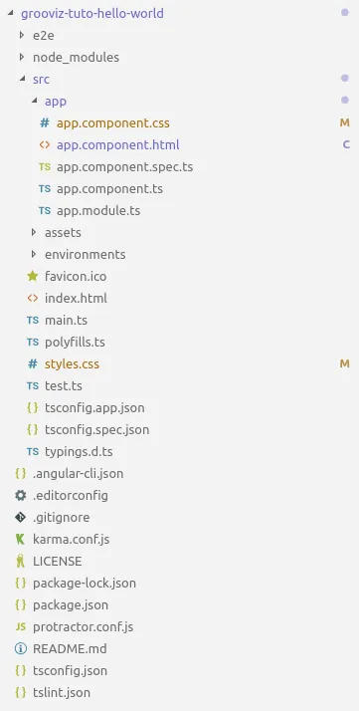The width and height of the screenshot is (359, 711).
Task: Click the gear icon next to .editorconfig
Action: [20, 495]
